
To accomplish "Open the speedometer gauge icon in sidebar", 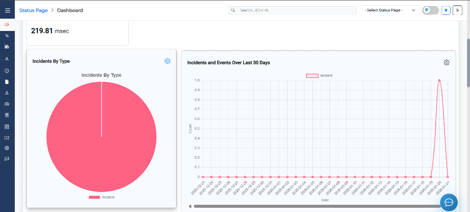I will click(x=7, y=104).
